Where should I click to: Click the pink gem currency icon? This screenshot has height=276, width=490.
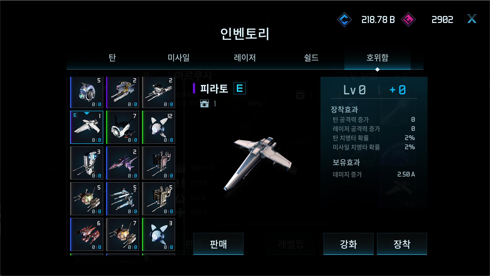click(408, 20)
